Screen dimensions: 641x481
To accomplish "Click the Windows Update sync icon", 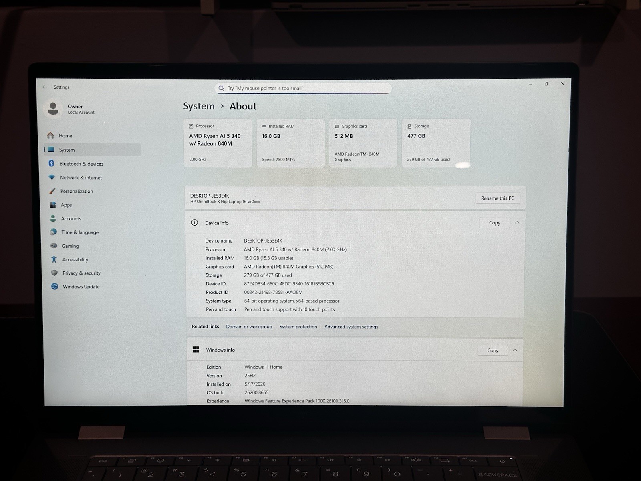I will coord(54,286).
